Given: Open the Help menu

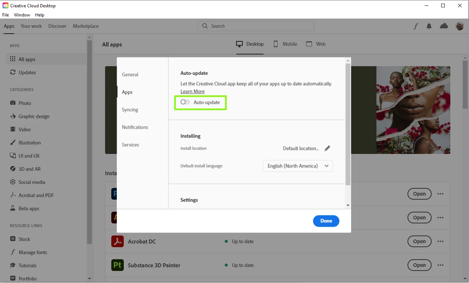Looking at the screenshot, I should 40,15.
